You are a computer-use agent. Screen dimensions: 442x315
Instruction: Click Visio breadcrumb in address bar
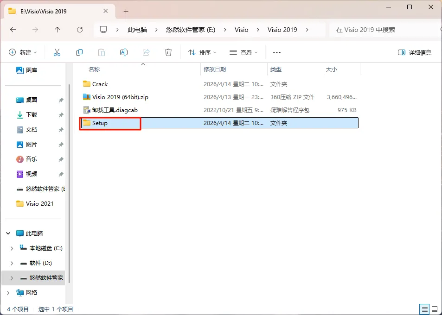pyautogui.click(x=241, y=30)
